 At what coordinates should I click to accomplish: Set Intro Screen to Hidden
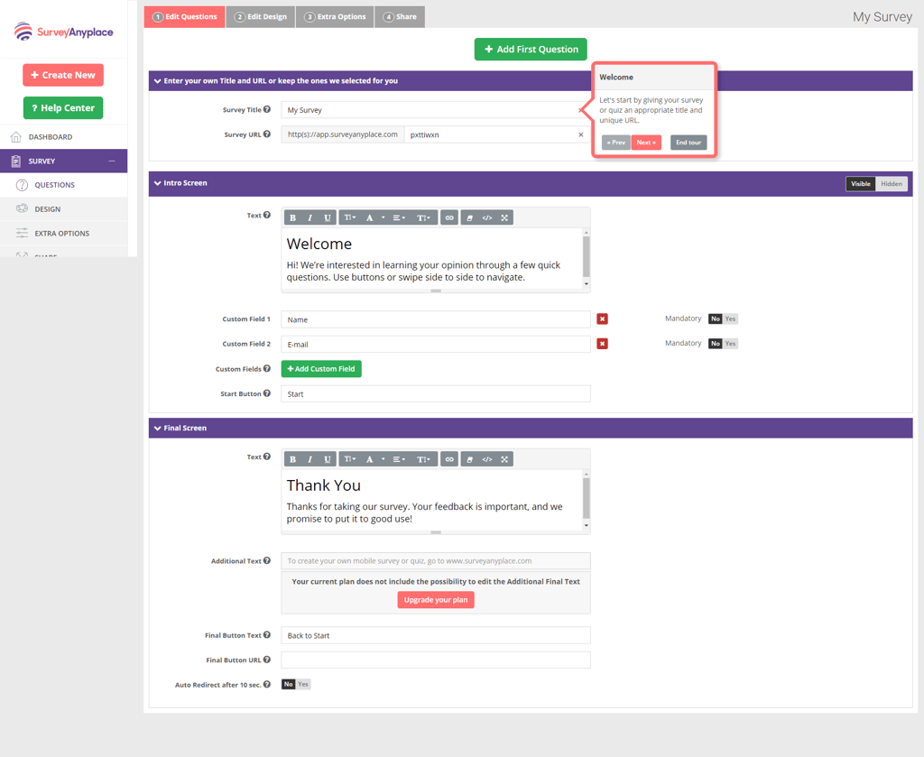coord(891,184)
